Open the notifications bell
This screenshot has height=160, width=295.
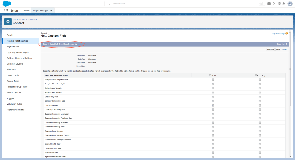(x=283, y=4)
